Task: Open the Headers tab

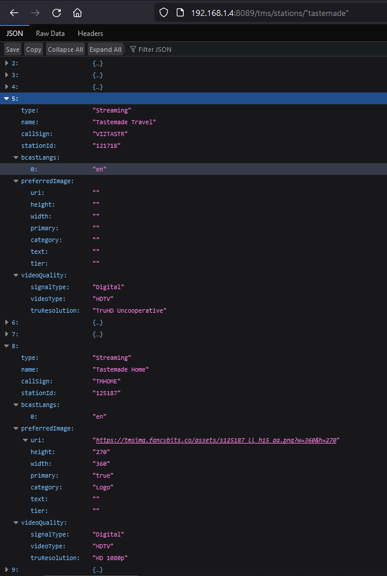Action: (x=90, y=34)
